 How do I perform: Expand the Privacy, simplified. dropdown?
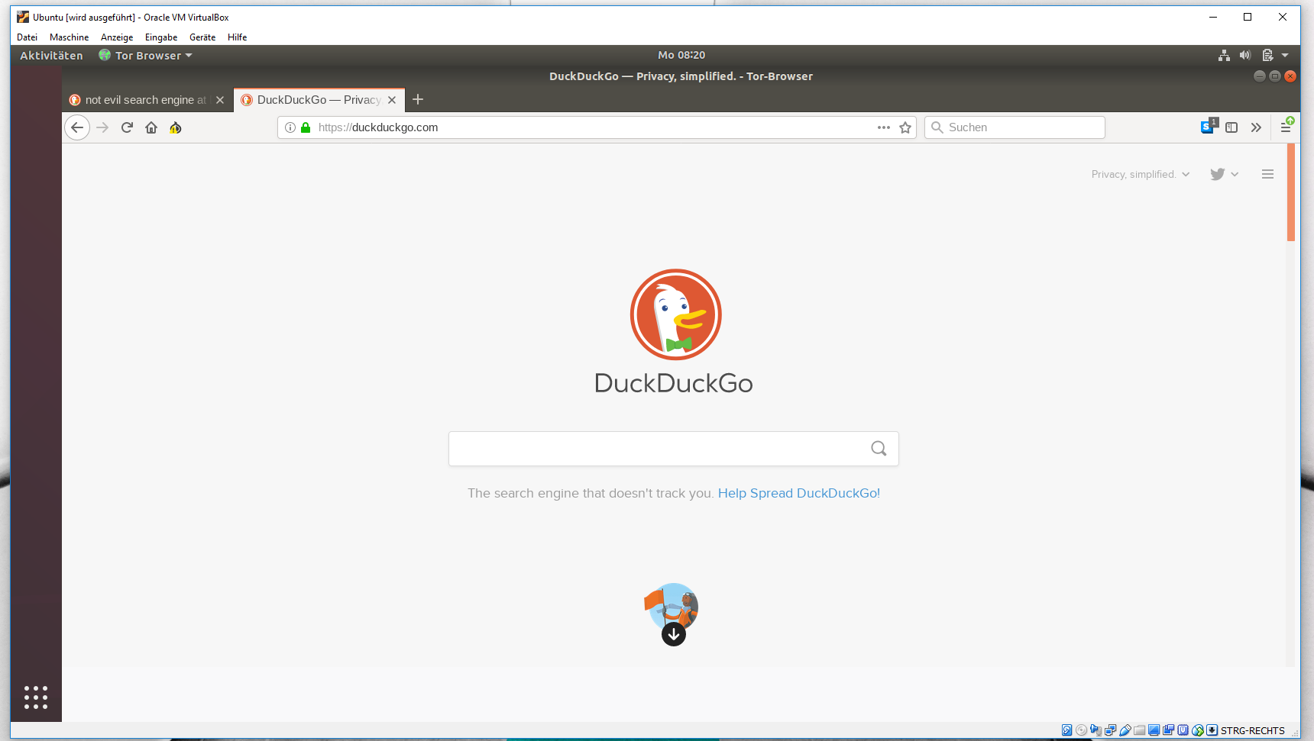pyautogui.click(x=1141, y=174)
